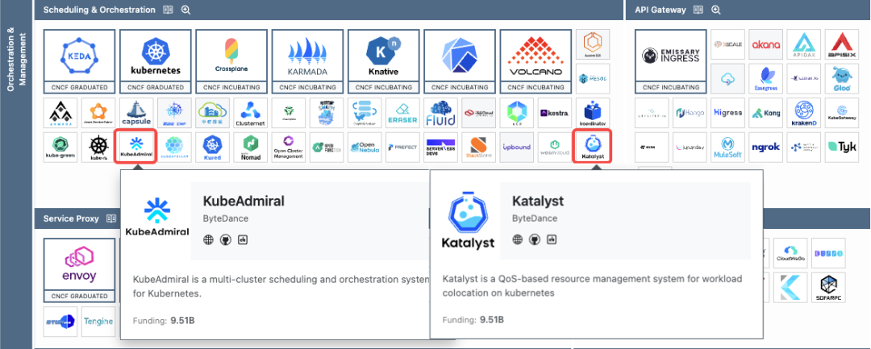Open Scheduling & Orchestration category guide icon
This screenshot has height=349, width=871.
click(x=169, y=10)
